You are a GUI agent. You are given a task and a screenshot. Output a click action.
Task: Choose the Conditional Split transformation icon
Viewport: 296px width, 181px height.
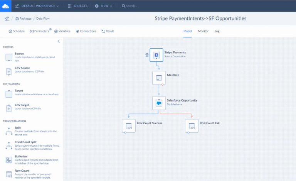[9, 145]
